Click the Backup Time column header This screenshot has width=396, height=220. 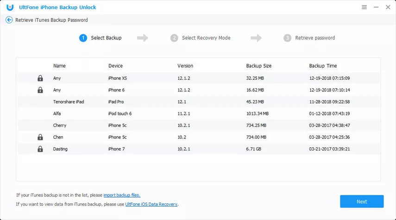pyautogui.click(x=323, y=66)
